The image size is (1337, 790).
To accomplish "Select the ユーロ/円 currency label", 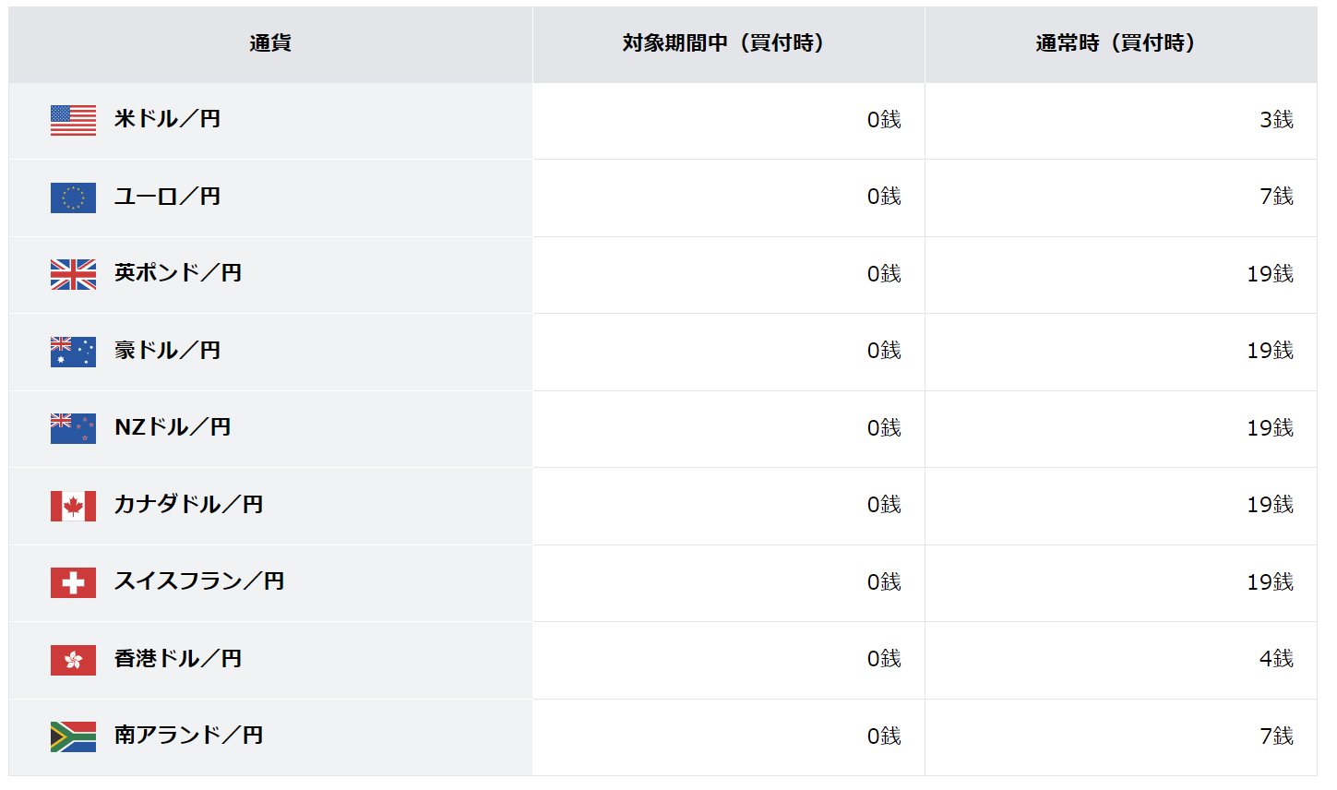I will [x=167, y=197].
